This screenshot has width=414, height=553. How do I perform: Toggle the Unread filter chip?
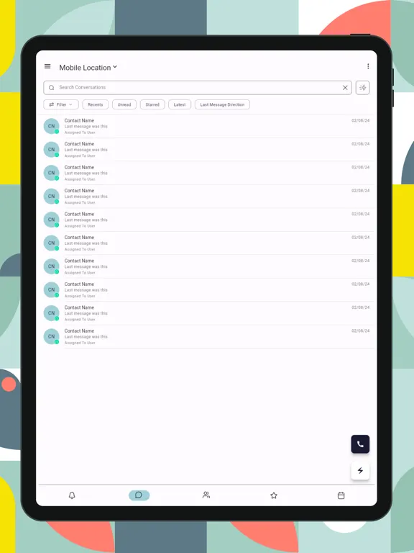point(124,104)
